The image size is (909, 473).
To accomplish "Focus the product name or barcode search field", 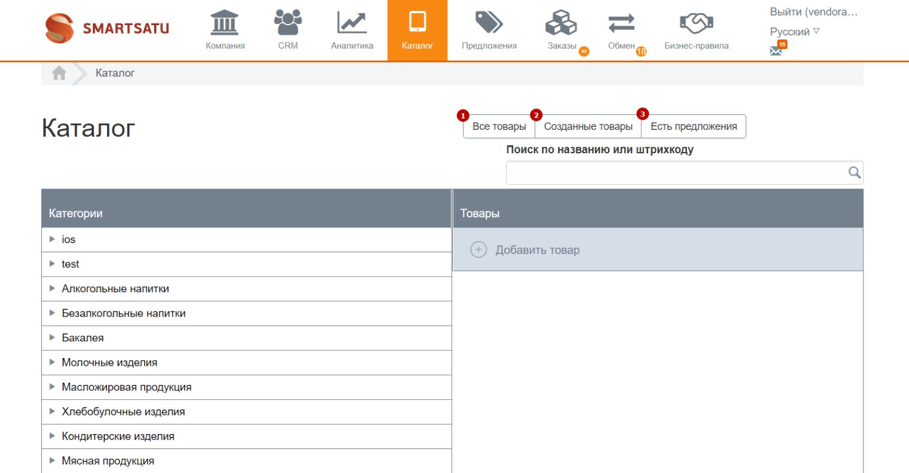I will coord(684,172).
